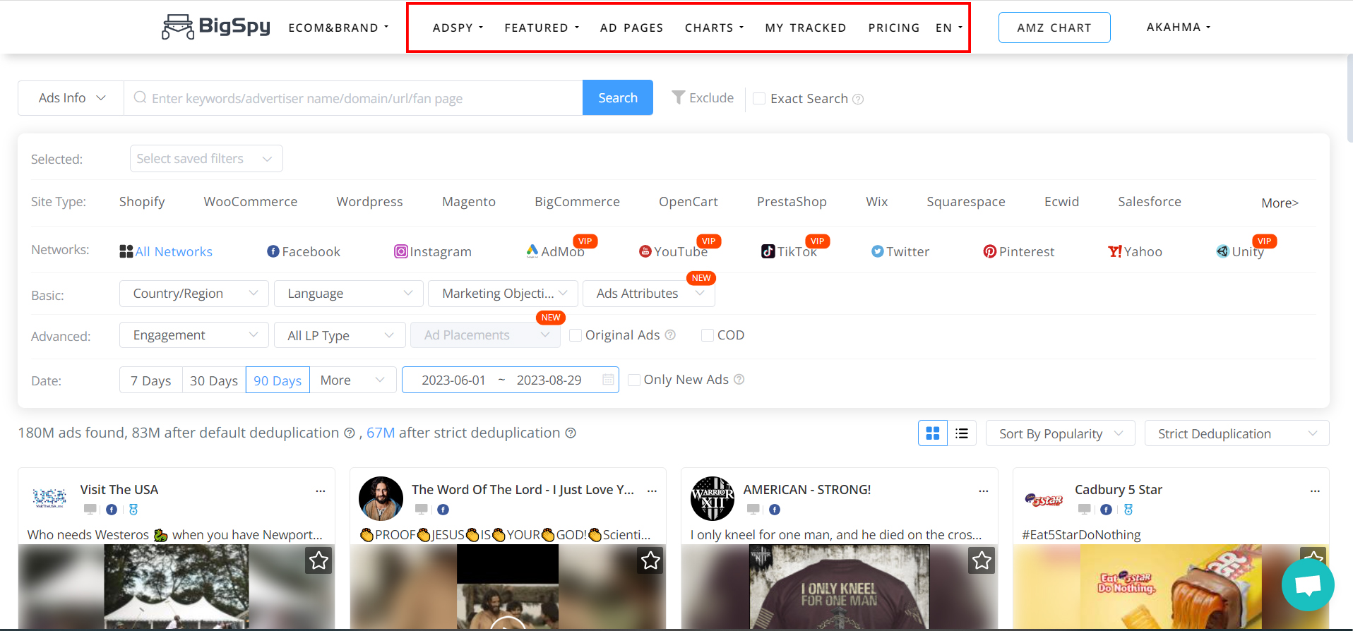Open MY TRACKED page
The image size is (1353, 631).
[805, 28]
